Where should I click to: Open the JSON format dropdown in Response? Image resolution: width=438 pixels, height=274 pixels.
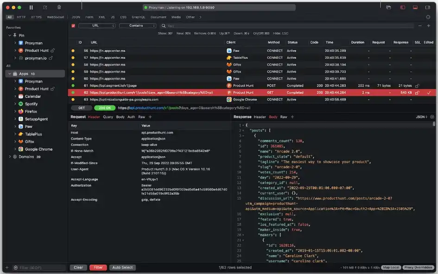click(x=421, y=117)
